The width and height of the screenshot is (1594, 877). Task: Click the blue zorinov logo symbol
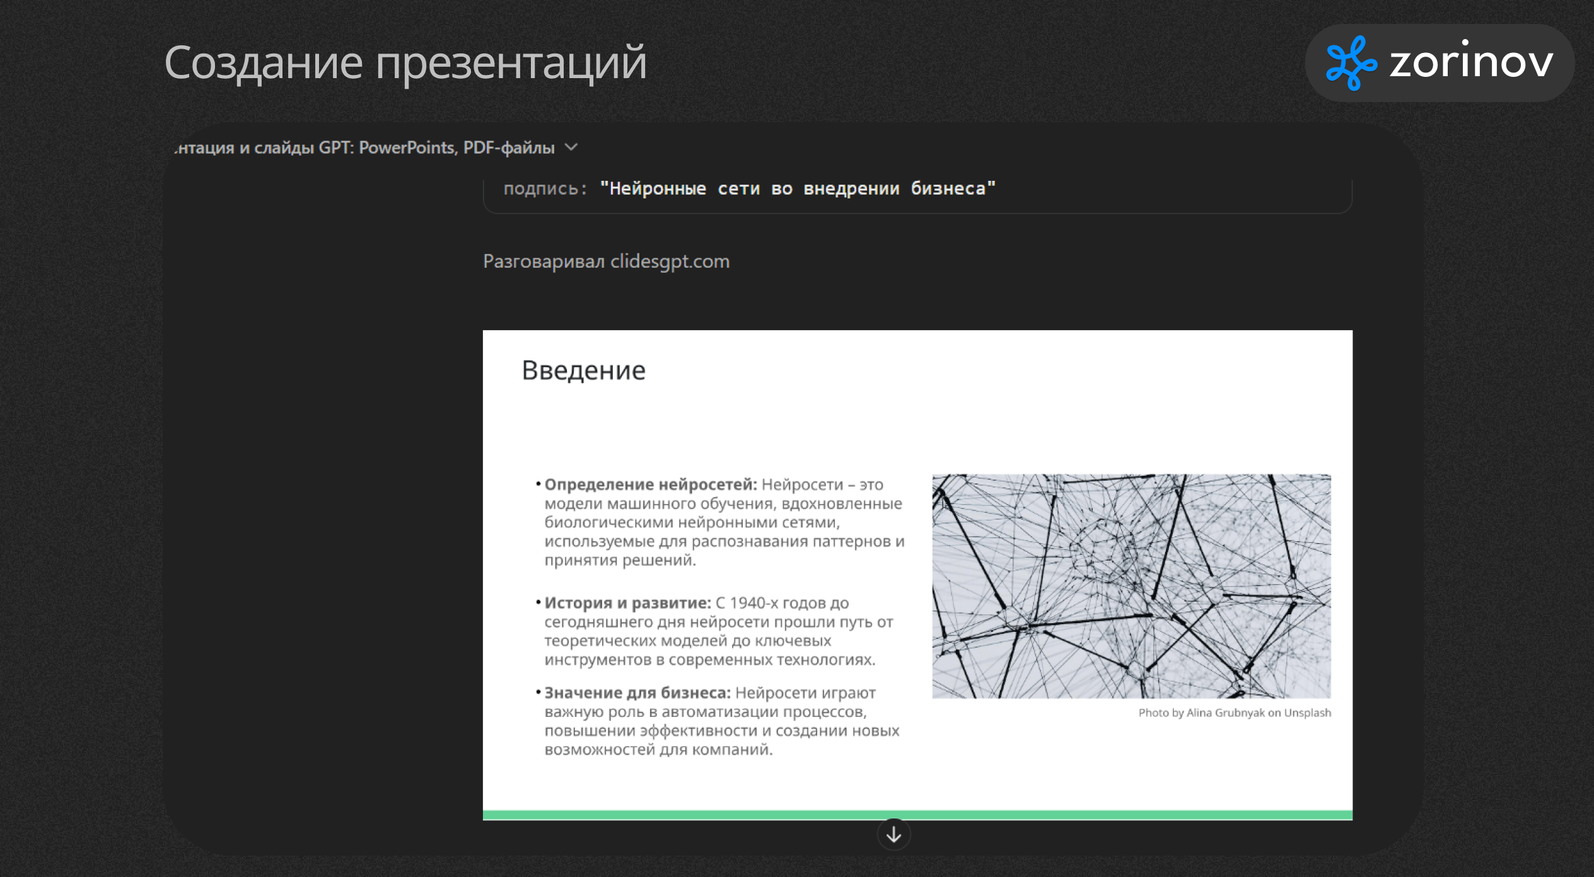pos(1351,63)
